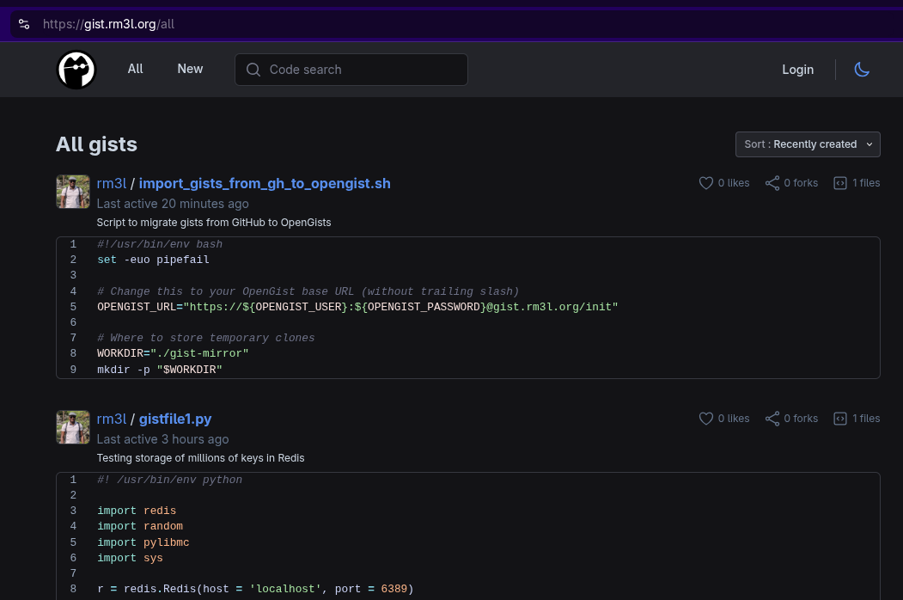903x600 pixels.
Task: Open import_gists_from_gh_to_opengist.sh gist
Action: coord(265,183)
